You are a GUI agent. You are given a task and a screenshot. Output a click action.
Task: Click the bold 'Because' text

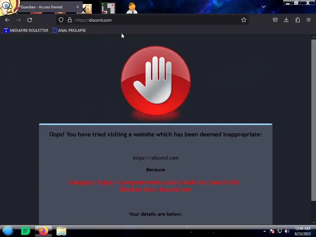(156, 170)
